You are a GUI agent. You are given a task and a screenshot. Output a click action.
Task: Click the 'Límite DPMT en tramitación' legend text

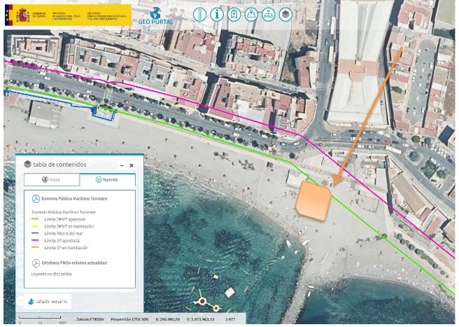(x=69, y=226)
